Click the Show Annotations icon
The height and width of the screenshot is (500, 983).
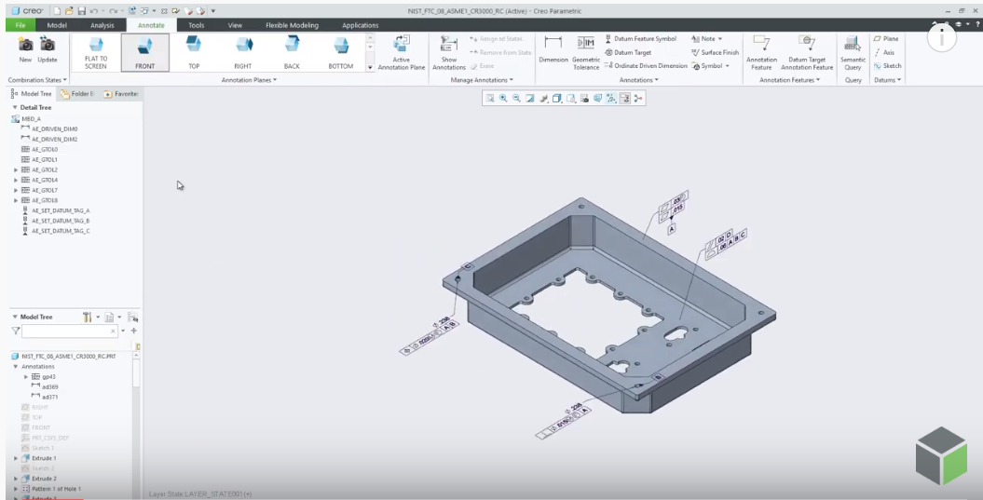click(x=448, y=51)
